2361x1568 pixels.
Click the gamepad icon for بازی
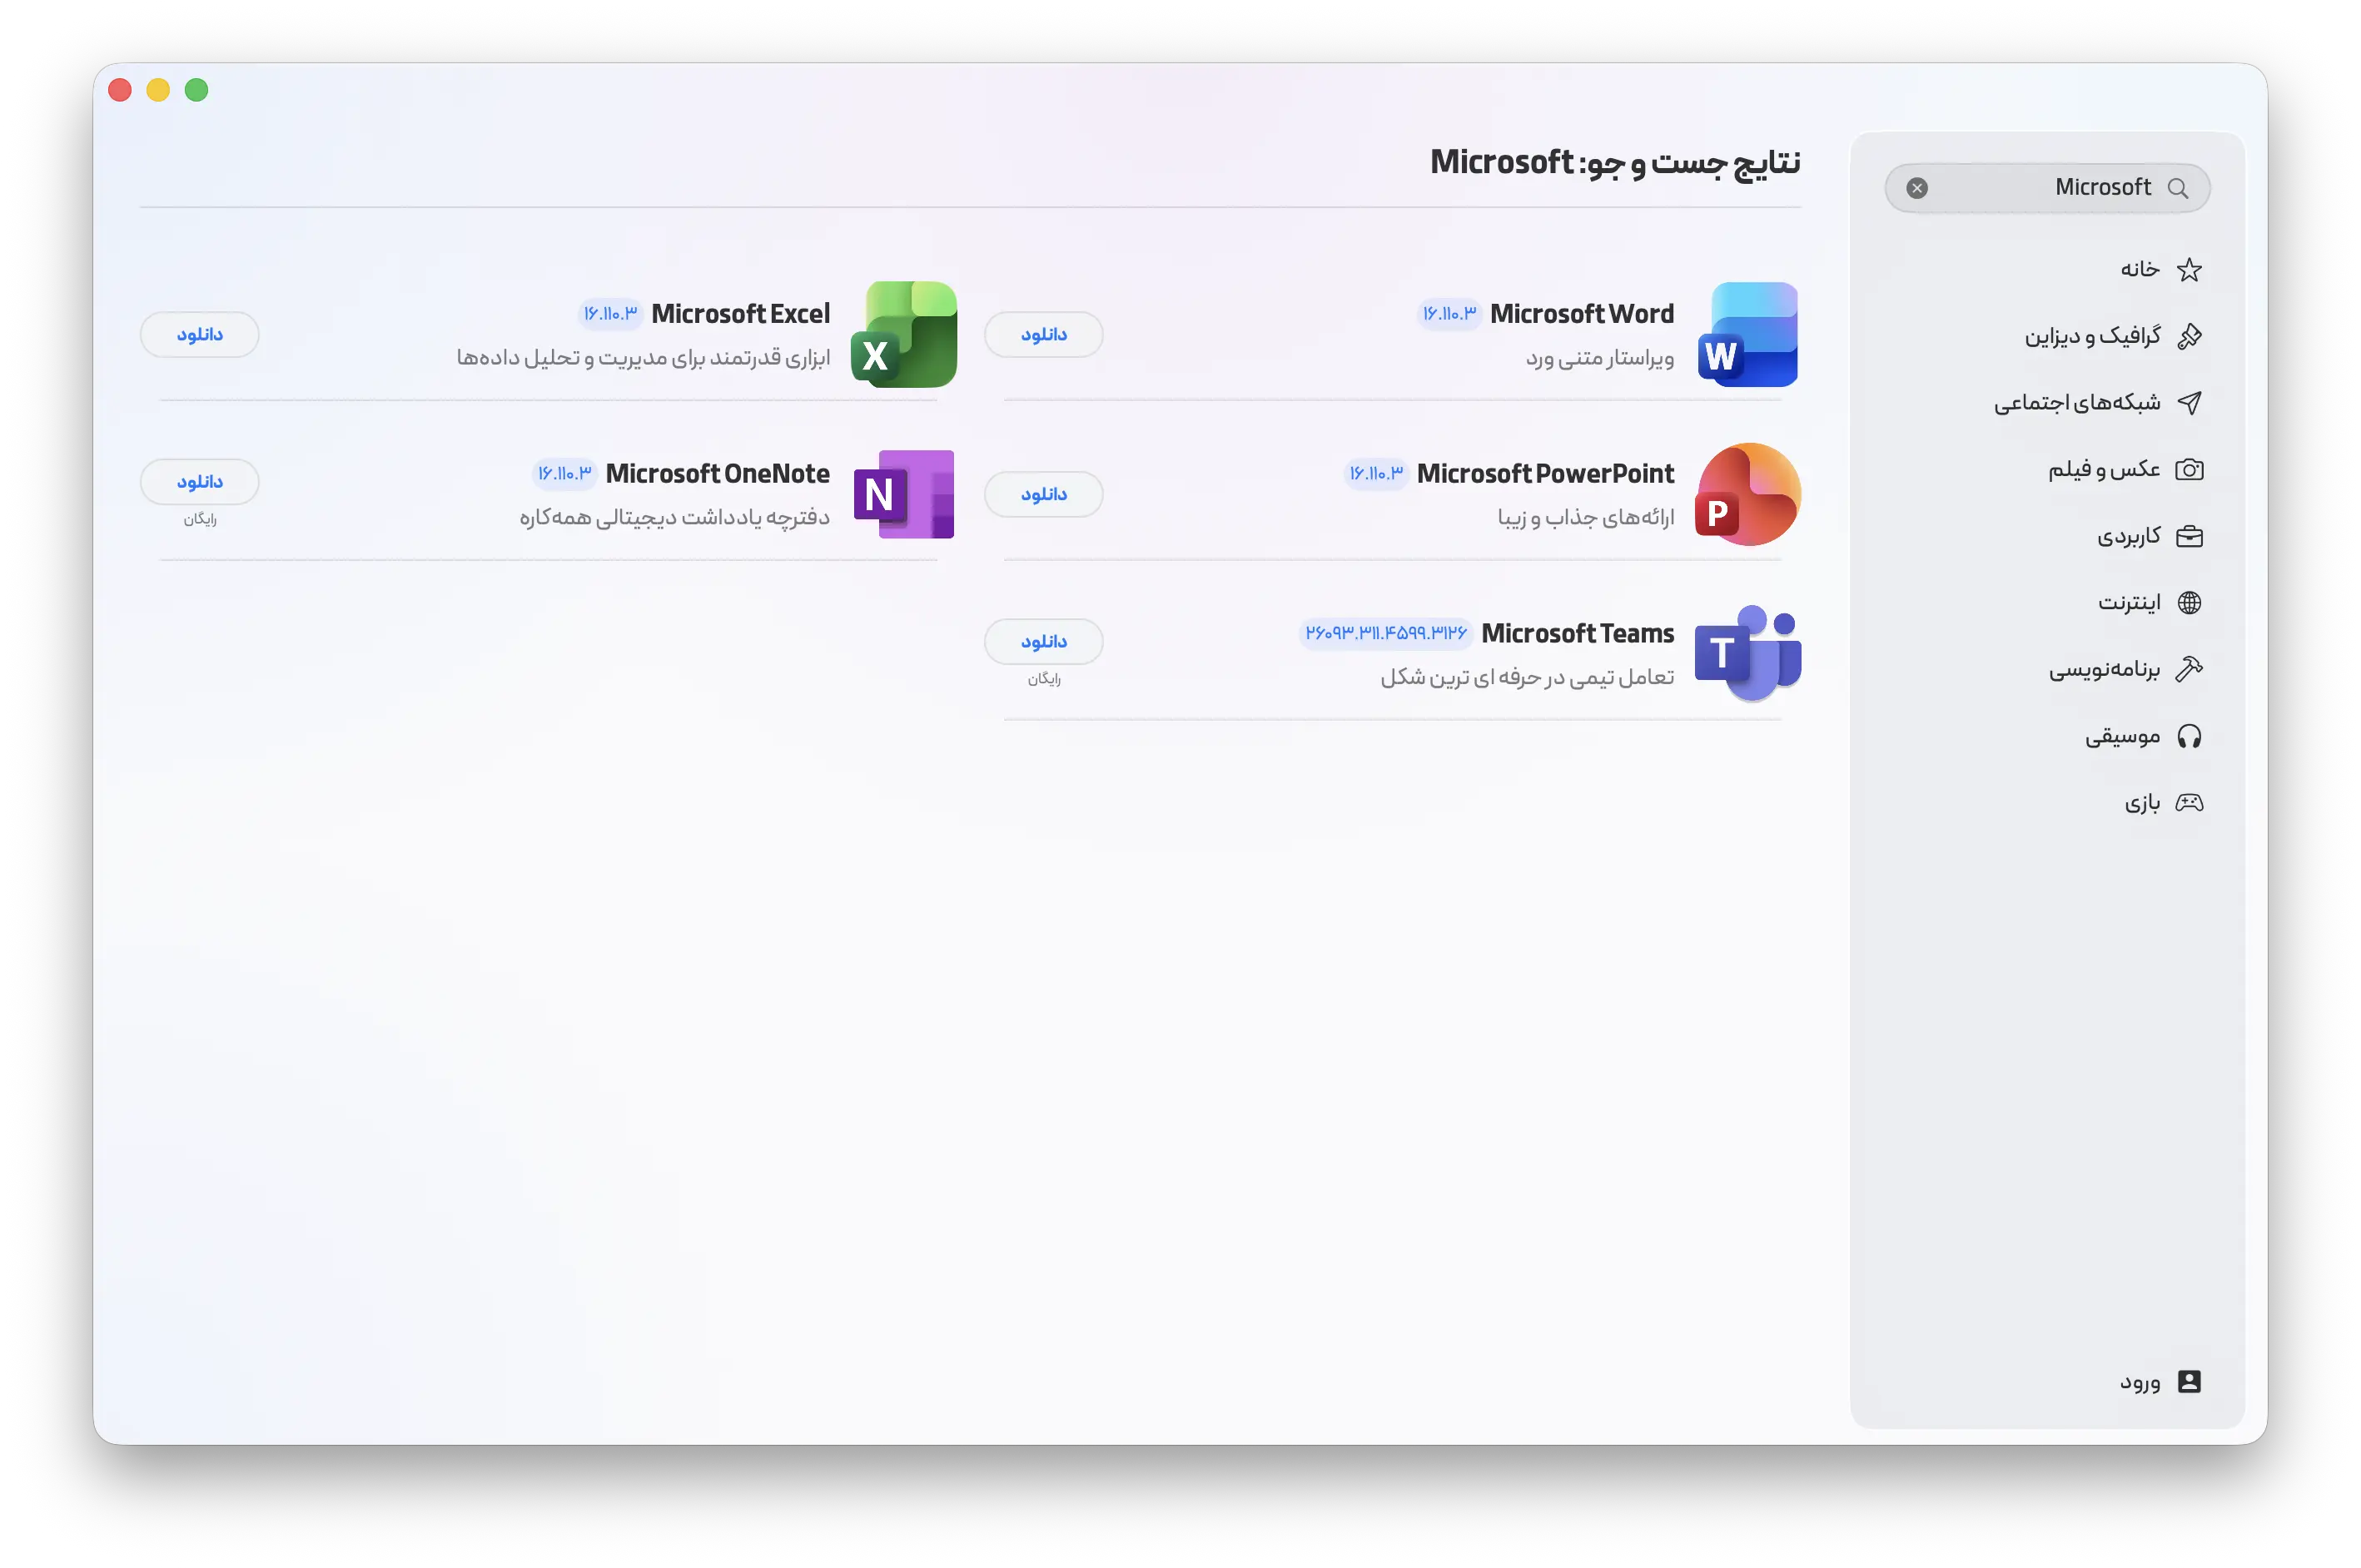(x=2189, y=802)
